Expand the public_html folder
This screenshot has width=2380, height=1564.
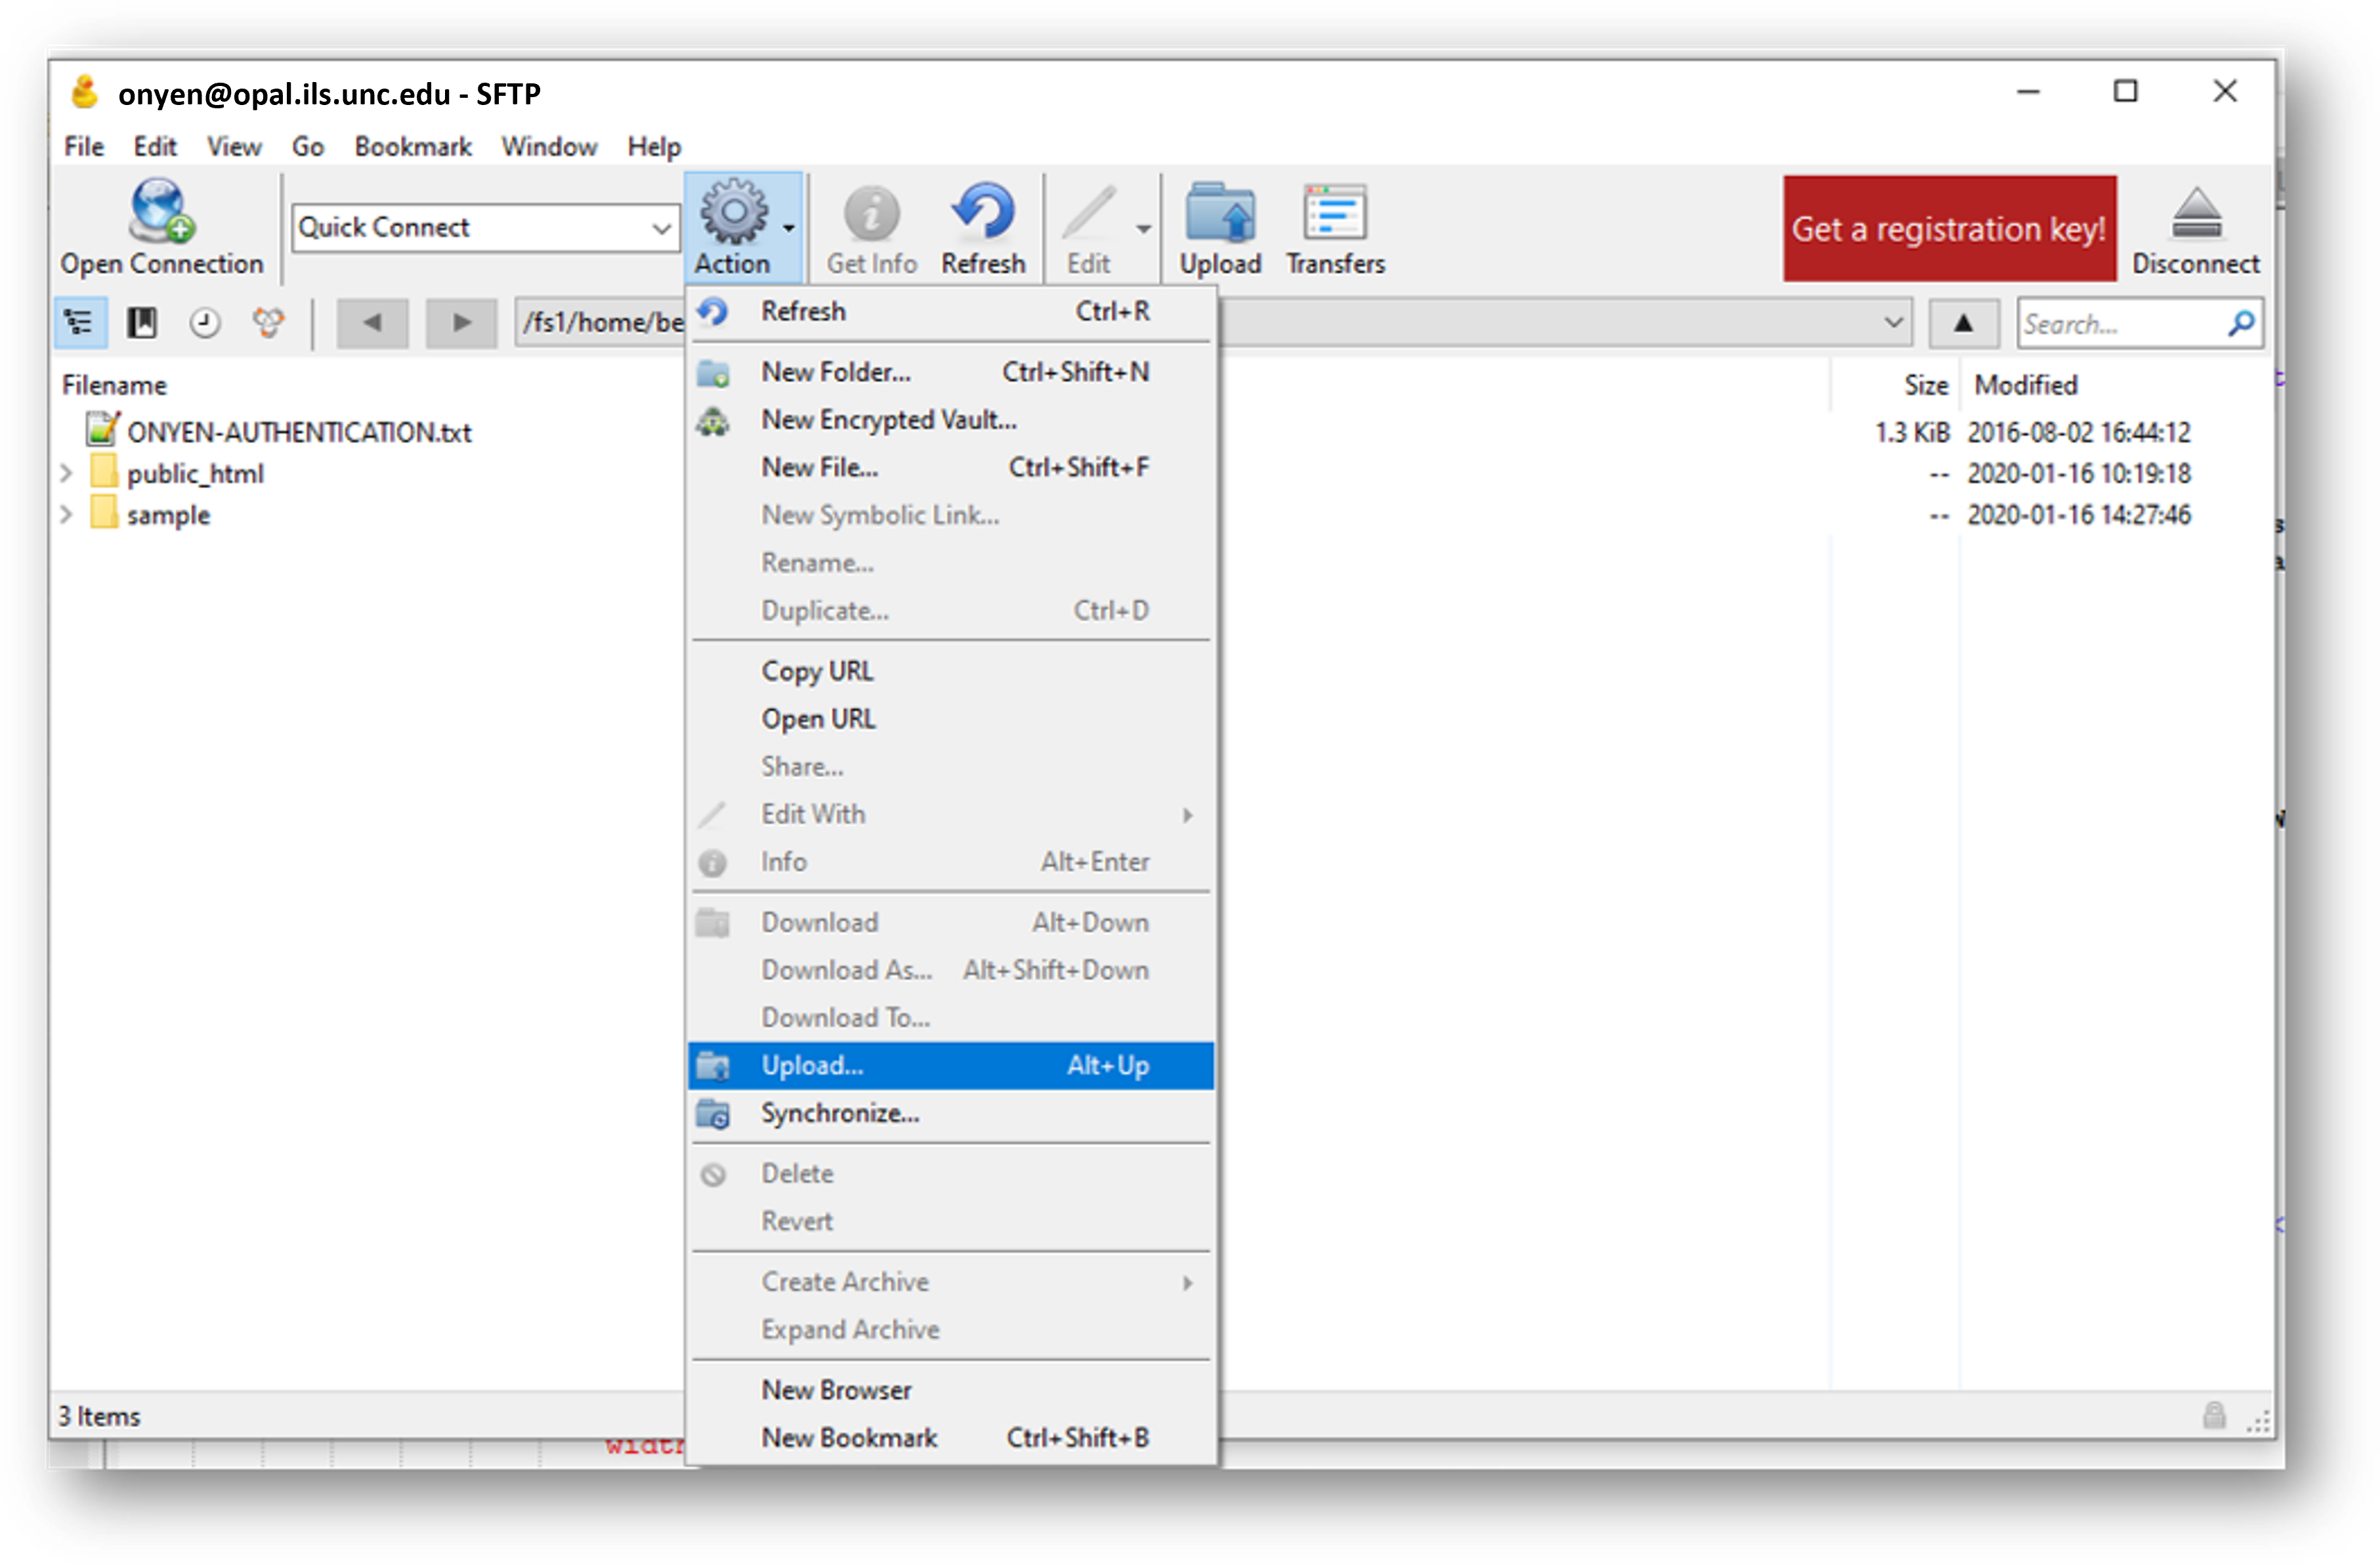64,475
